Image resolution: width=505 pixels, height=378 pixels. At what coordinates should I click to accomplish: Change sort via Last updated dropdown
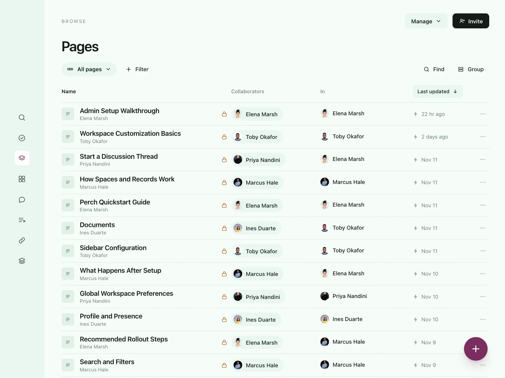(x=437, y=91)
